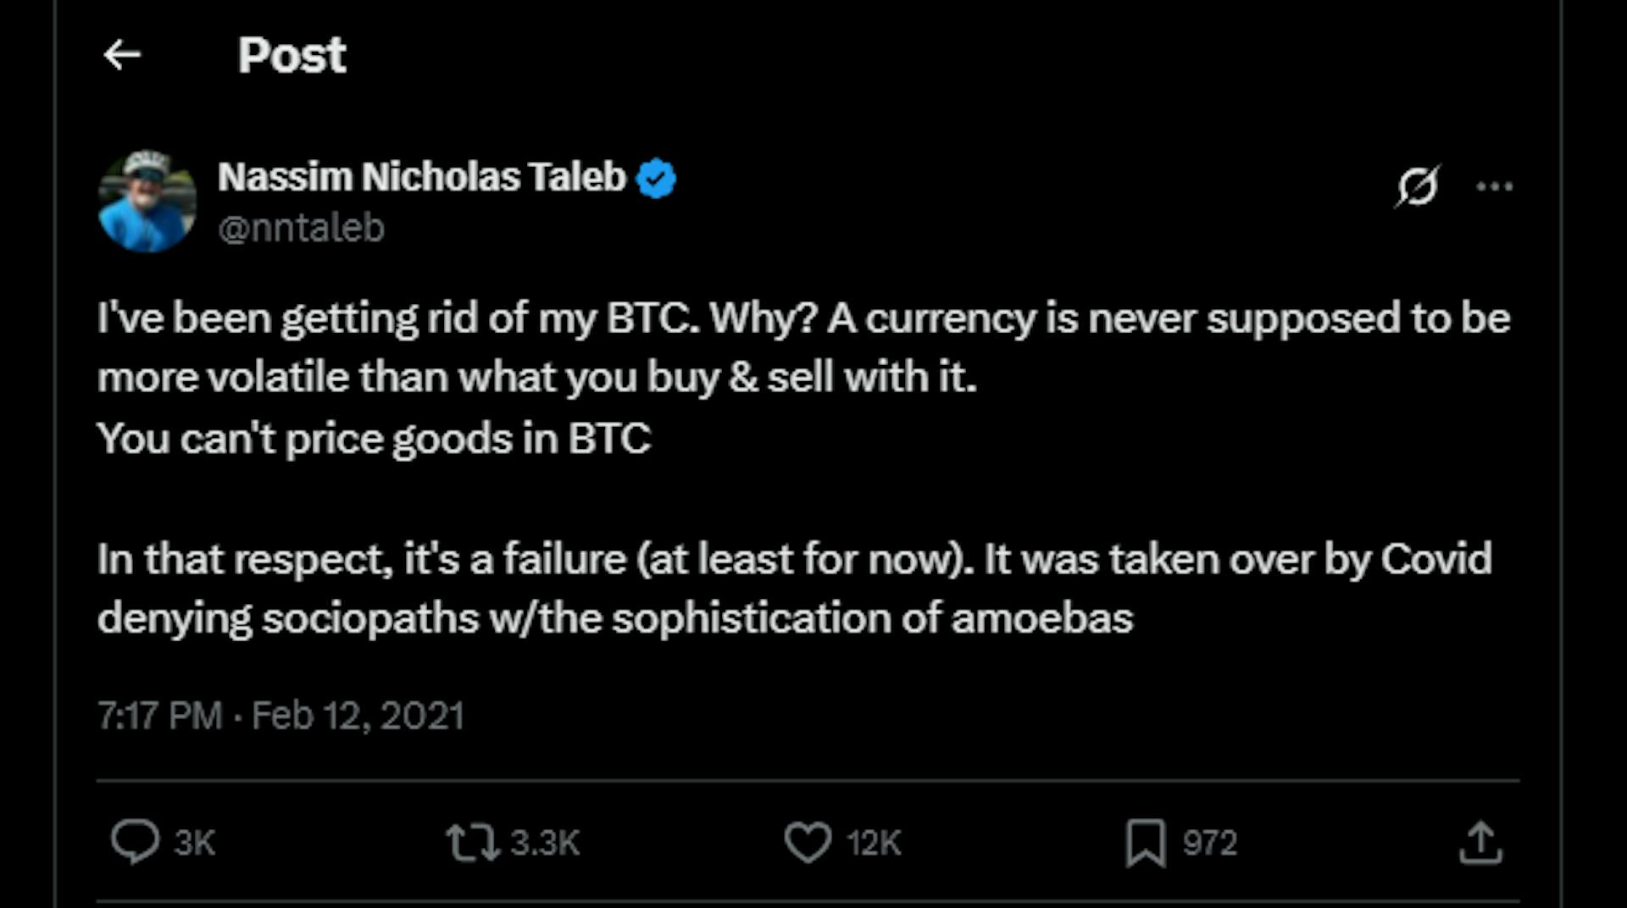Screen dimensions: 1627x908
Task: Click the Grok slashed-circle icon
Action: tap(1417, 186)
